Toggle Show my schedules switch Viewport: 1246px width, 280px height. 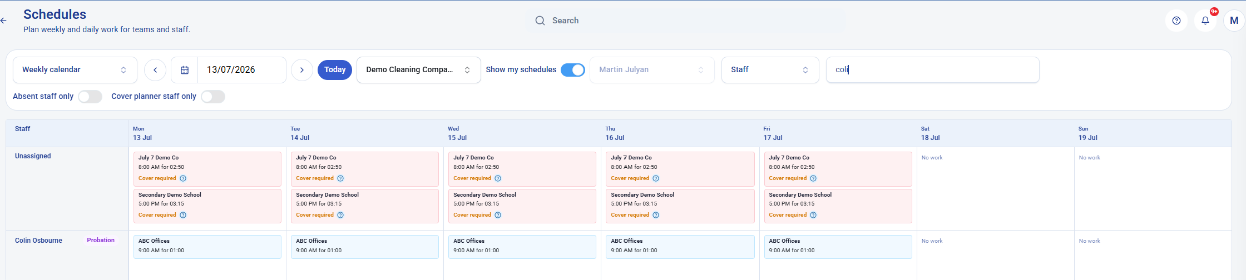573,70
